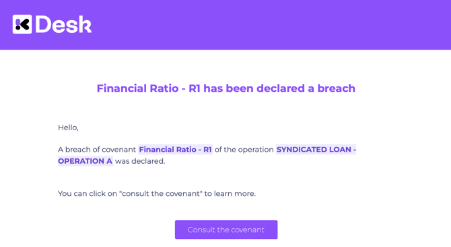Select the highlighted "Financial Ratio - R1" covenant tag
This screenshot has height=247, width=451.
175,150
